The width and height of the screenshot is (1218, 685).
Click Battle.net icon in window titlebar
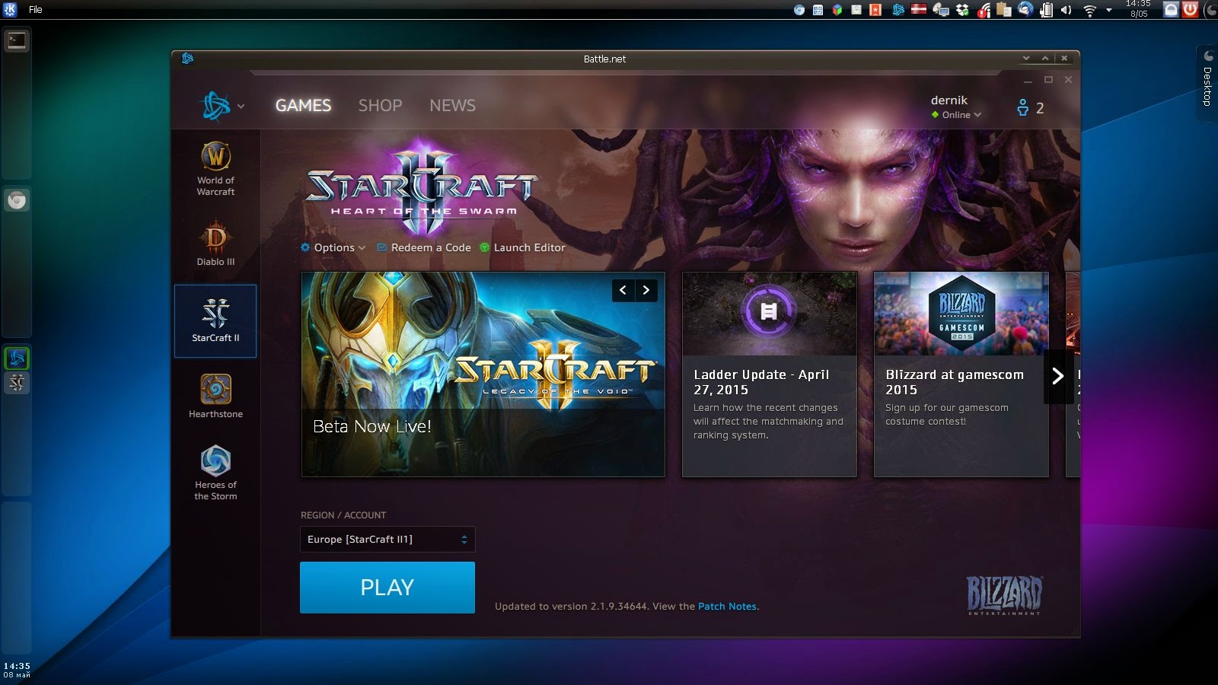tap(187, 59)
